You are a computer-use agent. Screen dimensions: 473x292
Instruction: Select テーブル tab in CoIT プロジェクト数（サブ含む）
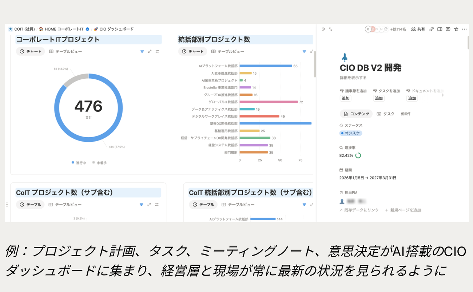tap(30, 205)
